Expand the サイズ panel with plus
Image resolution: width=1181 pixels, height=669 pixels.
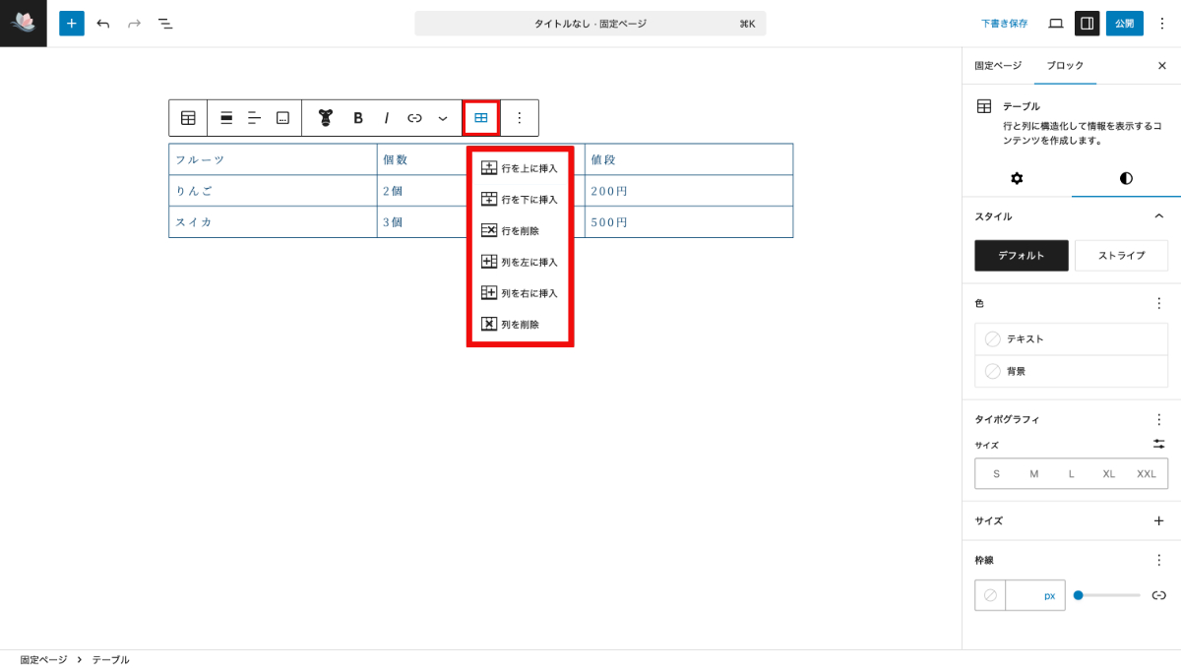point(1158,521)
